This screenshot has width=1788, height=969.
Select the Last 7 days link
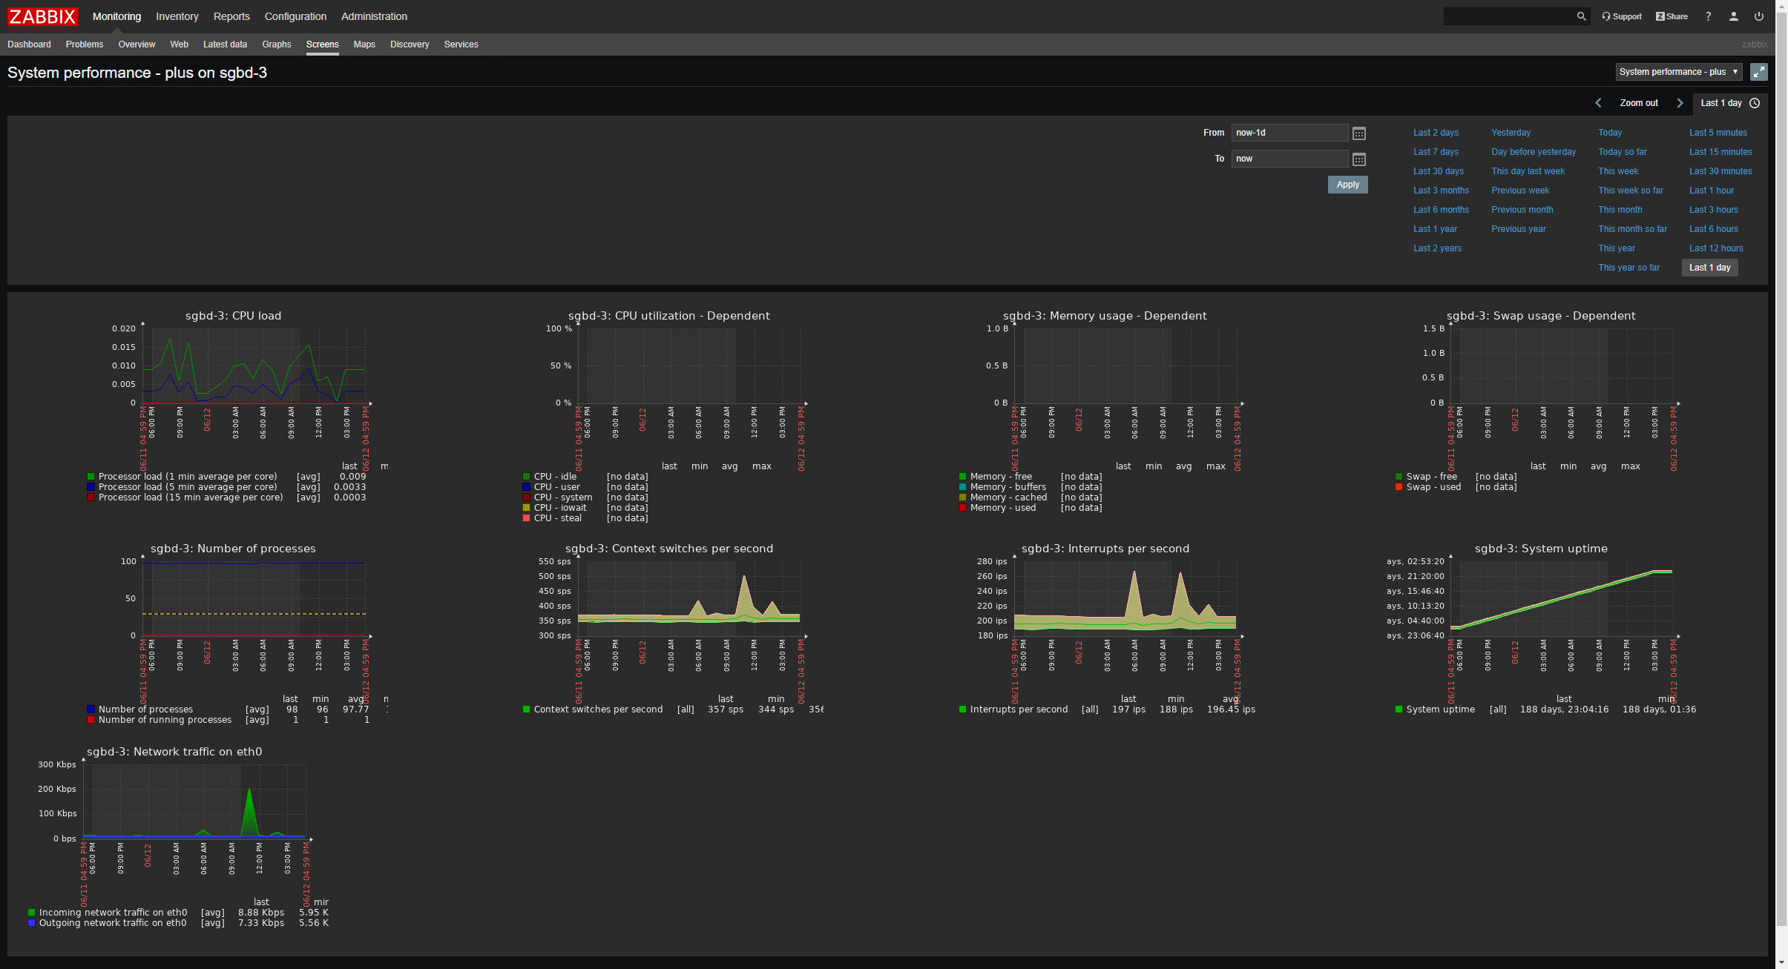point(1436,152)
